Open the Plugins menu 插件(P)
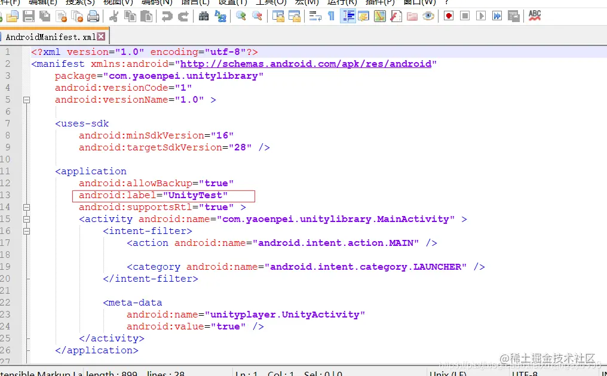The width and height of the screenshot is (607, 376). 380,2
